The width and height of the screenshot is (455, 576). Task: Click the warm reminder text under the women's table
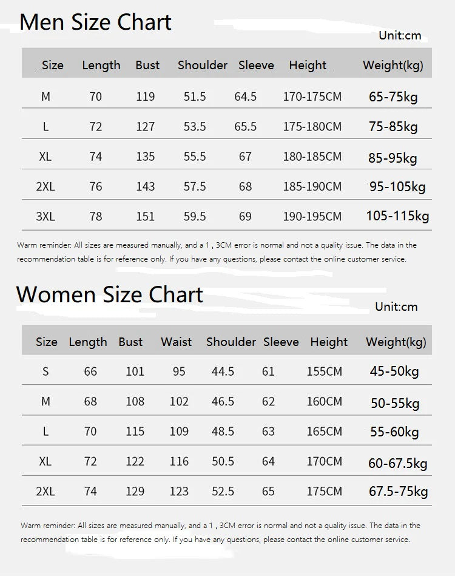[x=220, y=532]
